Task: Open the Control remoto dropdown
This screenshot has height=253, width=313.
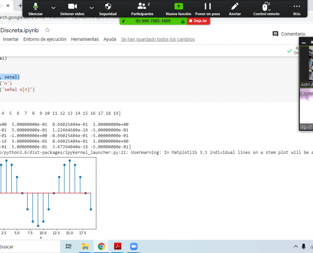Action: pyautogui.click(x=266, y=9)
